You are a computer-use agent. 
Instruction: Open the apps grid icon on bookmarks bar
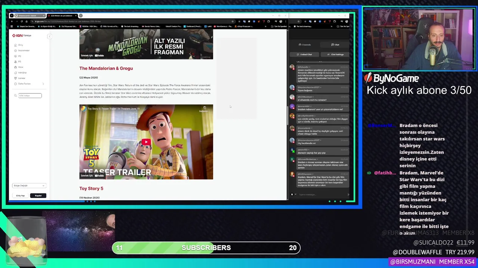[12, 26]
